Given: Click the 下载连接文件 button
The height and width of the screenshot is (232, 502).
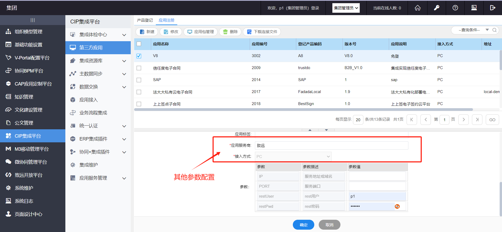Looking at the screenshot, I should [x=262, y=32].
